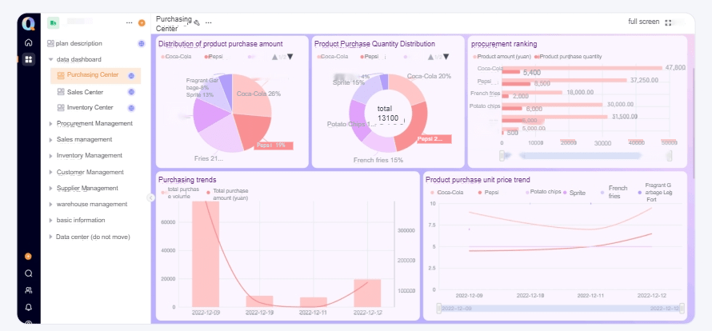This screenshot has height=331, width=712.
Task: Click the full screen icon
Action: click(x=669, y=22)
